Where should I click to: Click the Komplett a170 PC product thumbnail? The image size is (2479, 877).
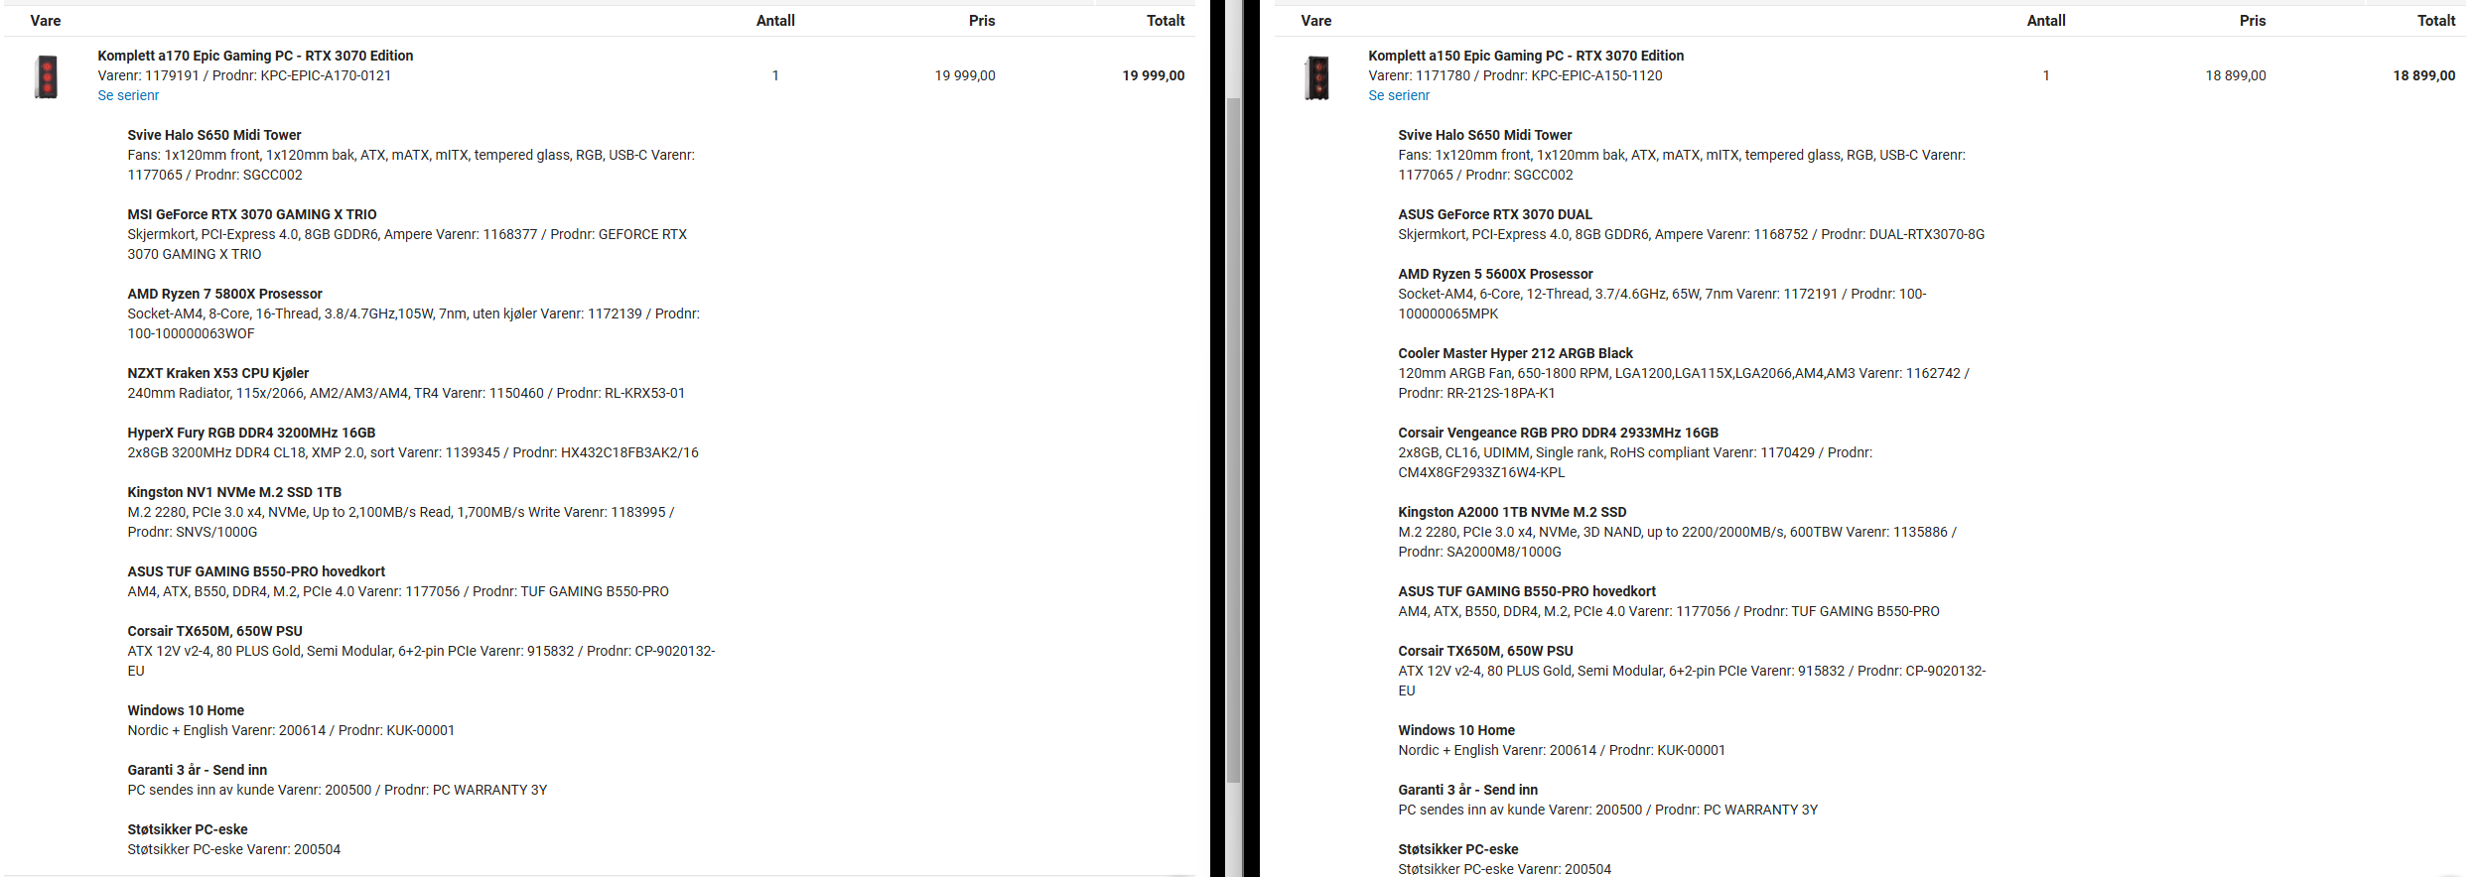[x=46, y=76]
